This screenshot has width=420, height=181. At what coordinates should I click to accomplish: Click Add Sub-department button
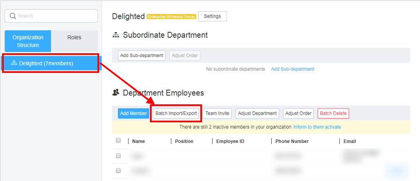(x=142, y=56)
